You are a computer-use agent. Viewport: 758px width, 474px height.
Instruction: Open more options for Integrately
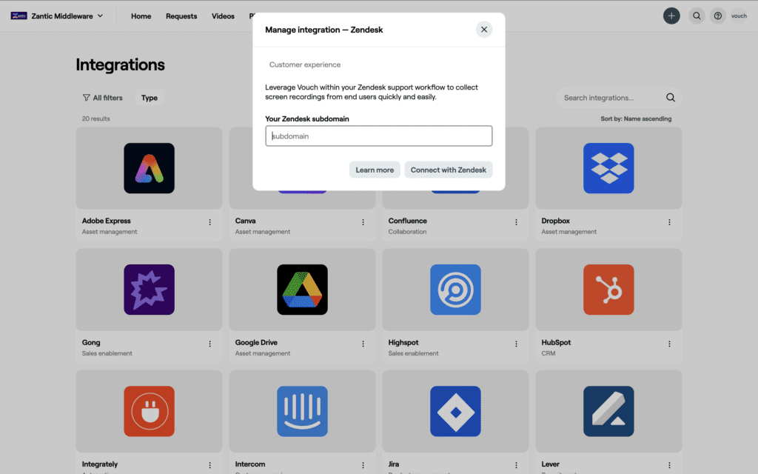point(209,465)
